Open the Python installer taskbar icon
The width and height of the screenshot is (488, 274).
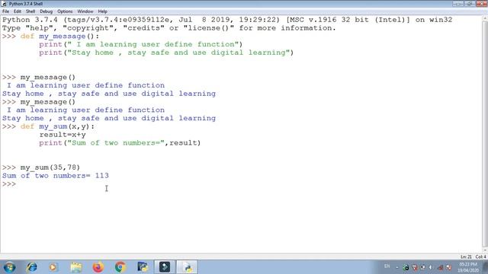(143, 267)
